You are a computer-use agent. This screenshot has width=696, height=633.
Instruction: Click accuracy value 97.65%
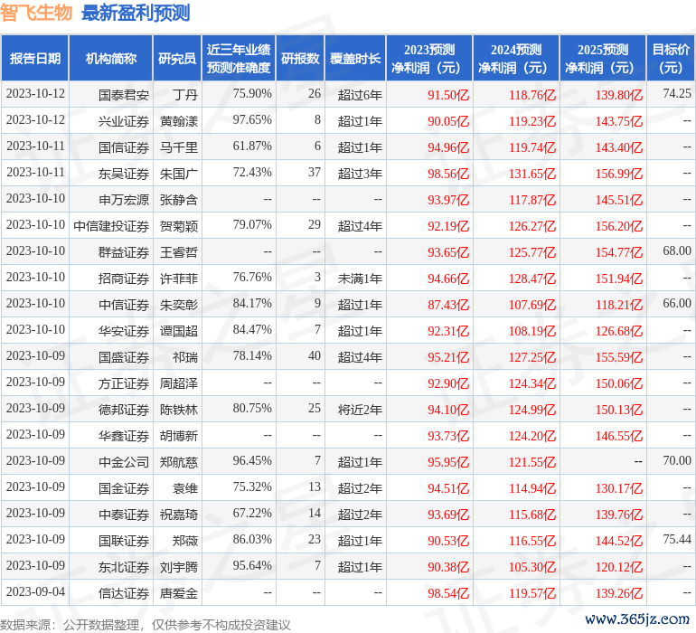252,119
